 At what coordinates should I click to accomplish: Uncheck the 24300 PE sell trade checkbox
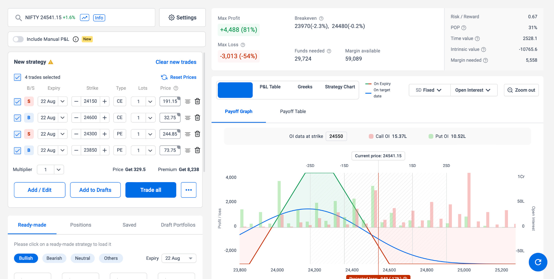18,134
